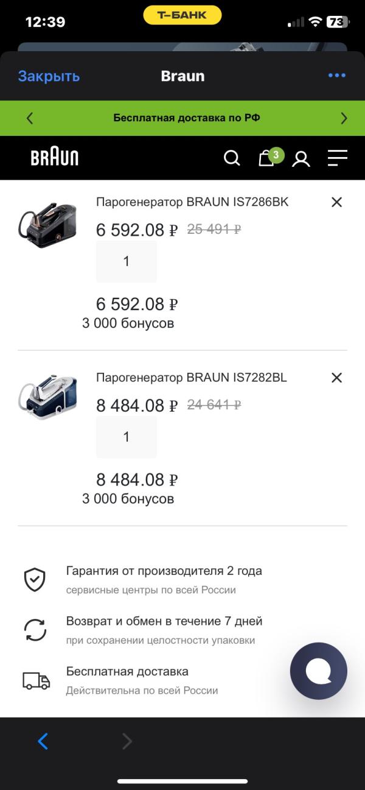This screenshot has width=365, height=790.
Task: Open the three-dot options menu
Action: [x=337, y=76]
